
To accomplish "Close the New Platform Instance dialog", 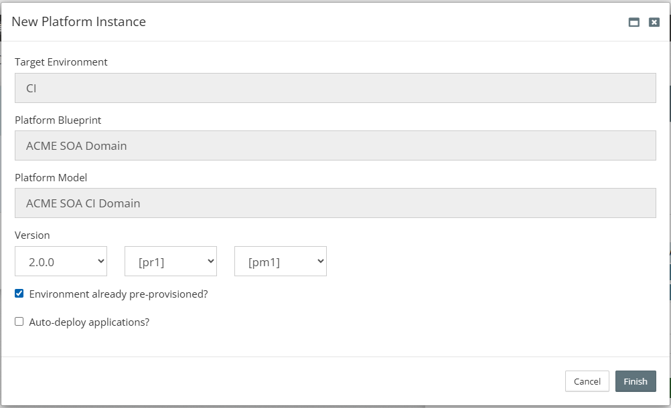I will tap(654, 22).
